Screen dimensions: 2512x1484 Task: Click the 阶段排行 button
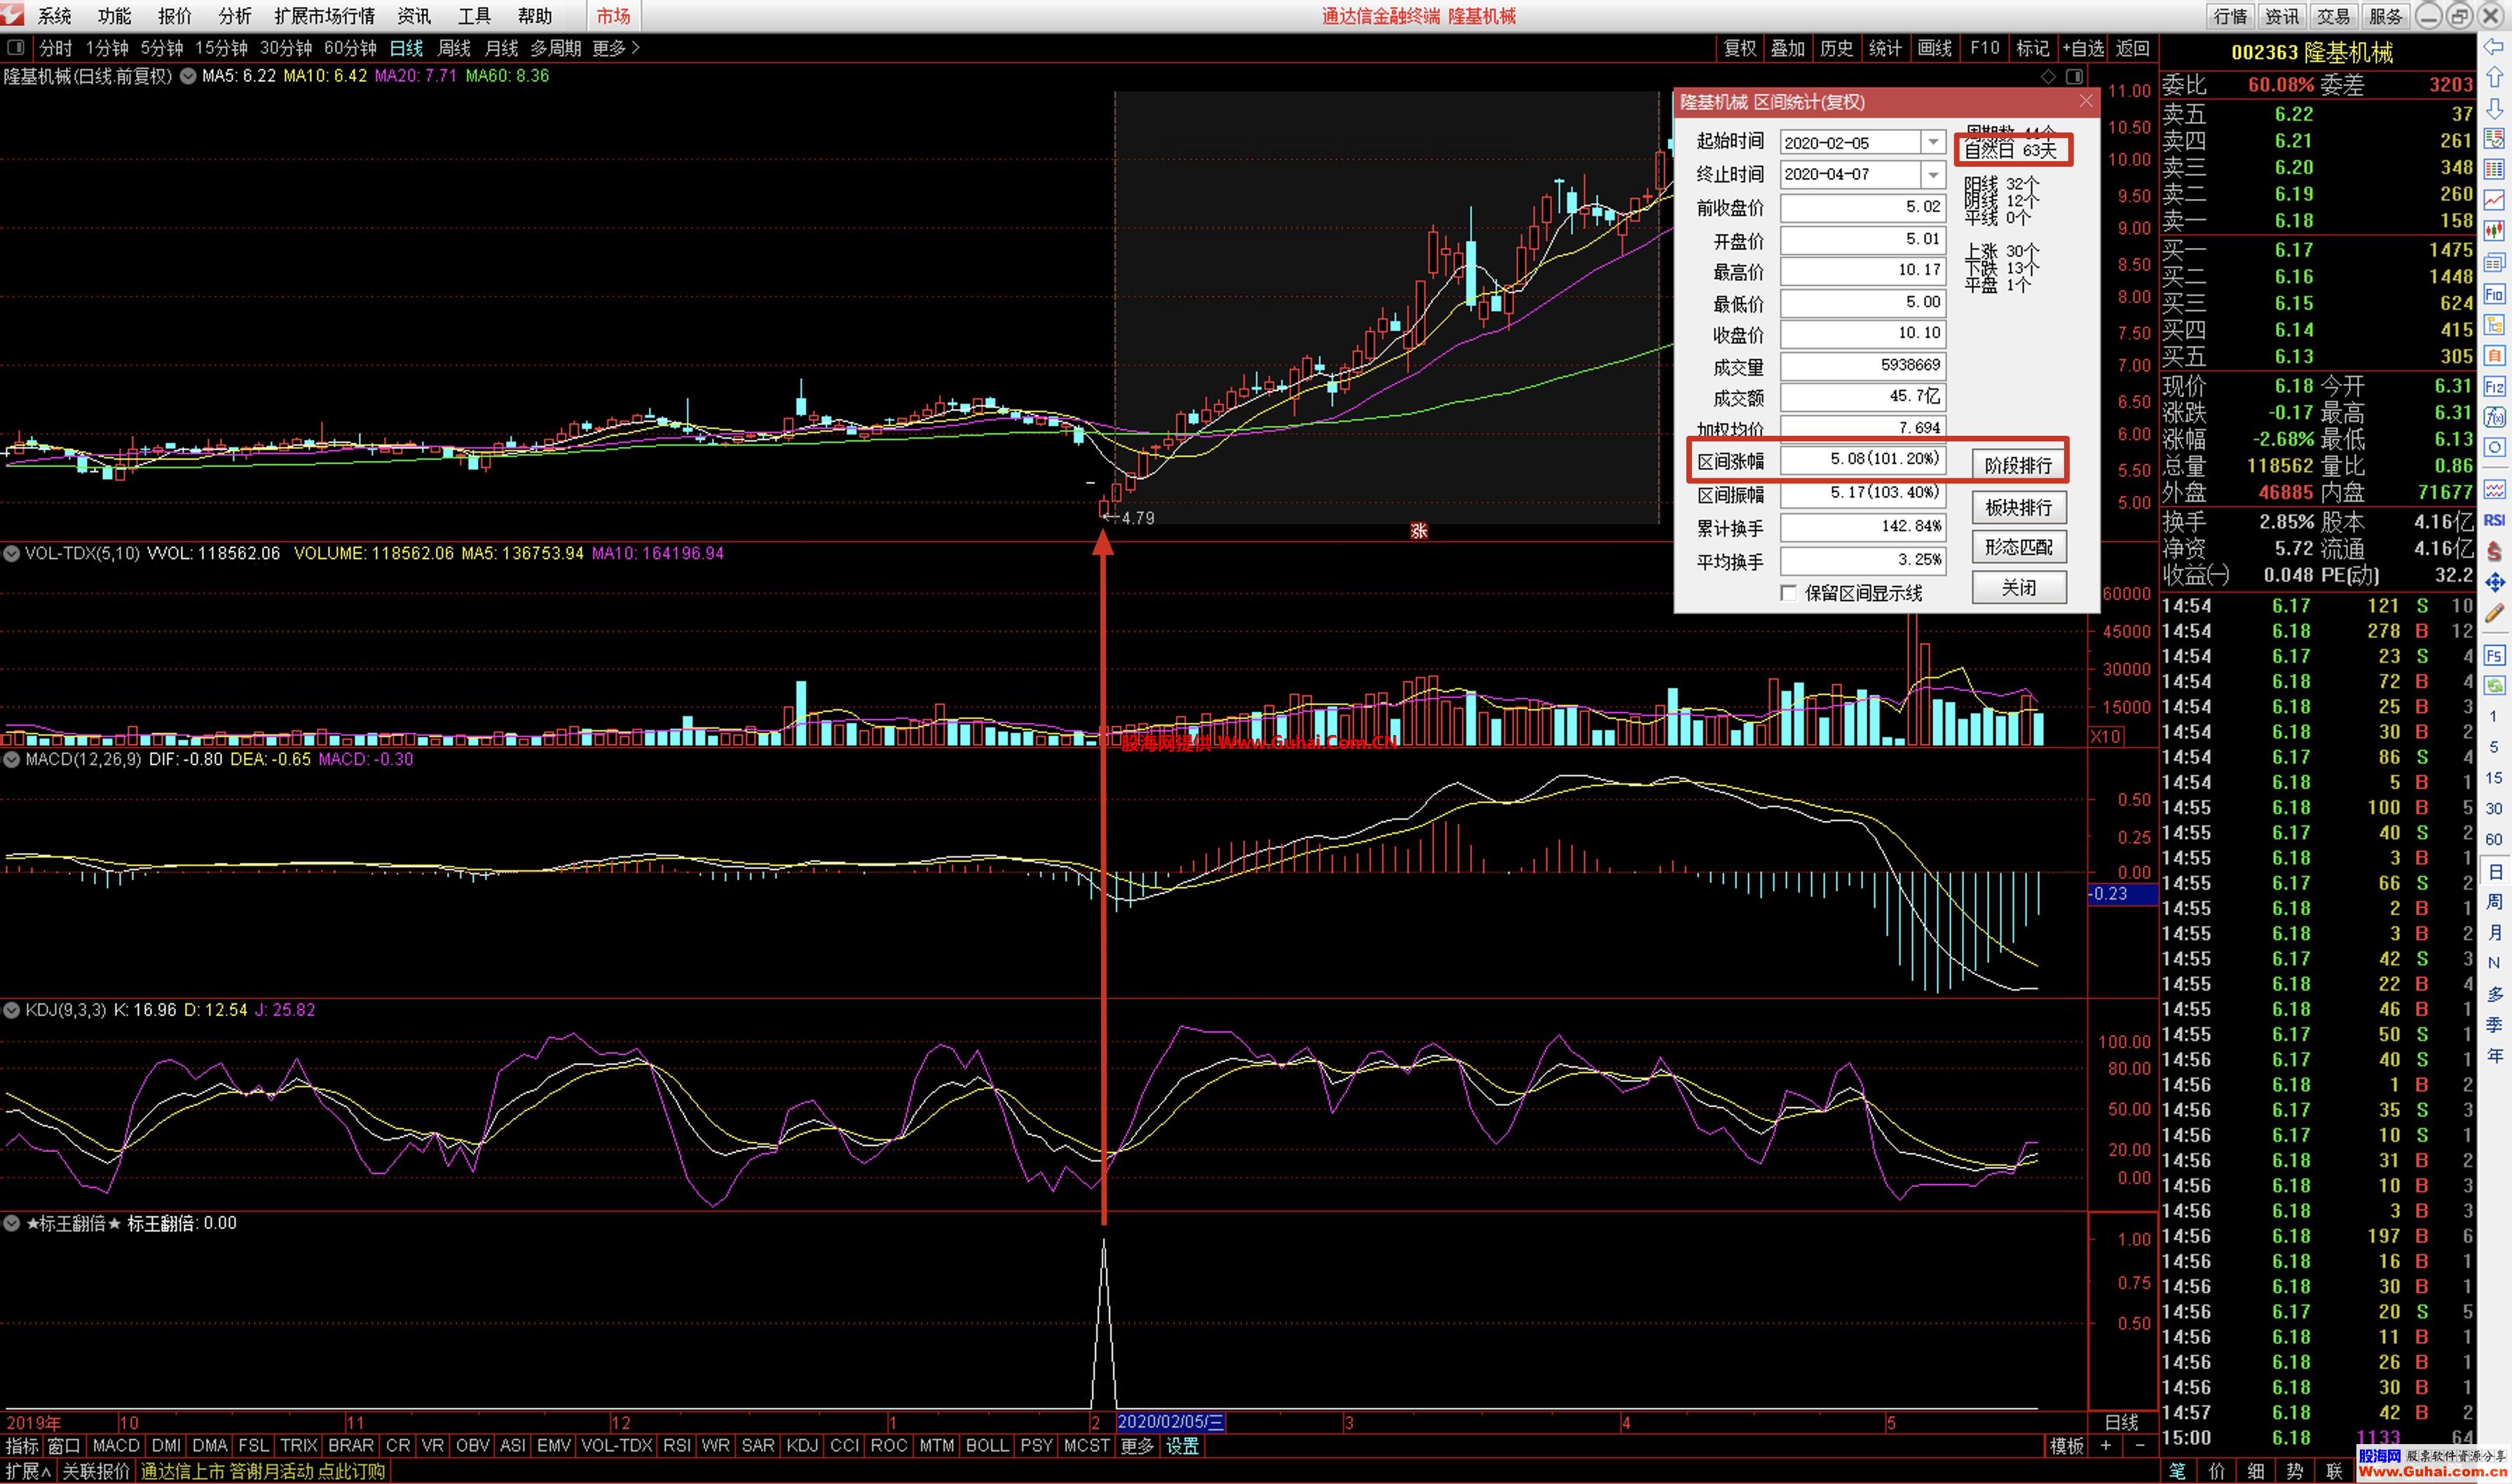2018,466
